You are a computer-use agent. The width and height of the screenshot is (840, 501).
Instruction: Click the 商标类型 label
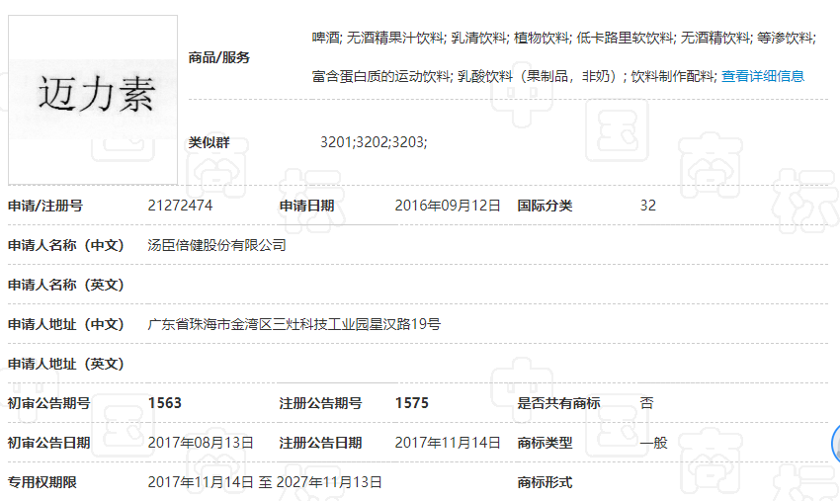[545, 443]
